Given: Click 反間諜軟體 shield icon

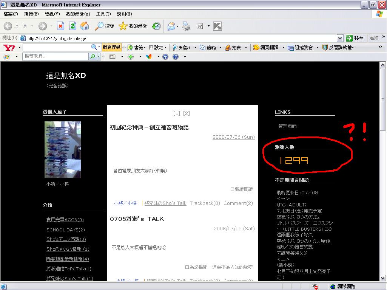Looking at the screenshot, I should [x=325, y=48].
